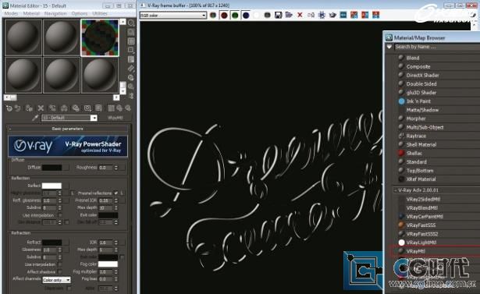Click the Make Material Copy icon
The width and height of the screenshot is (480, 294).
pyautogui.click(x=52, y=108)
